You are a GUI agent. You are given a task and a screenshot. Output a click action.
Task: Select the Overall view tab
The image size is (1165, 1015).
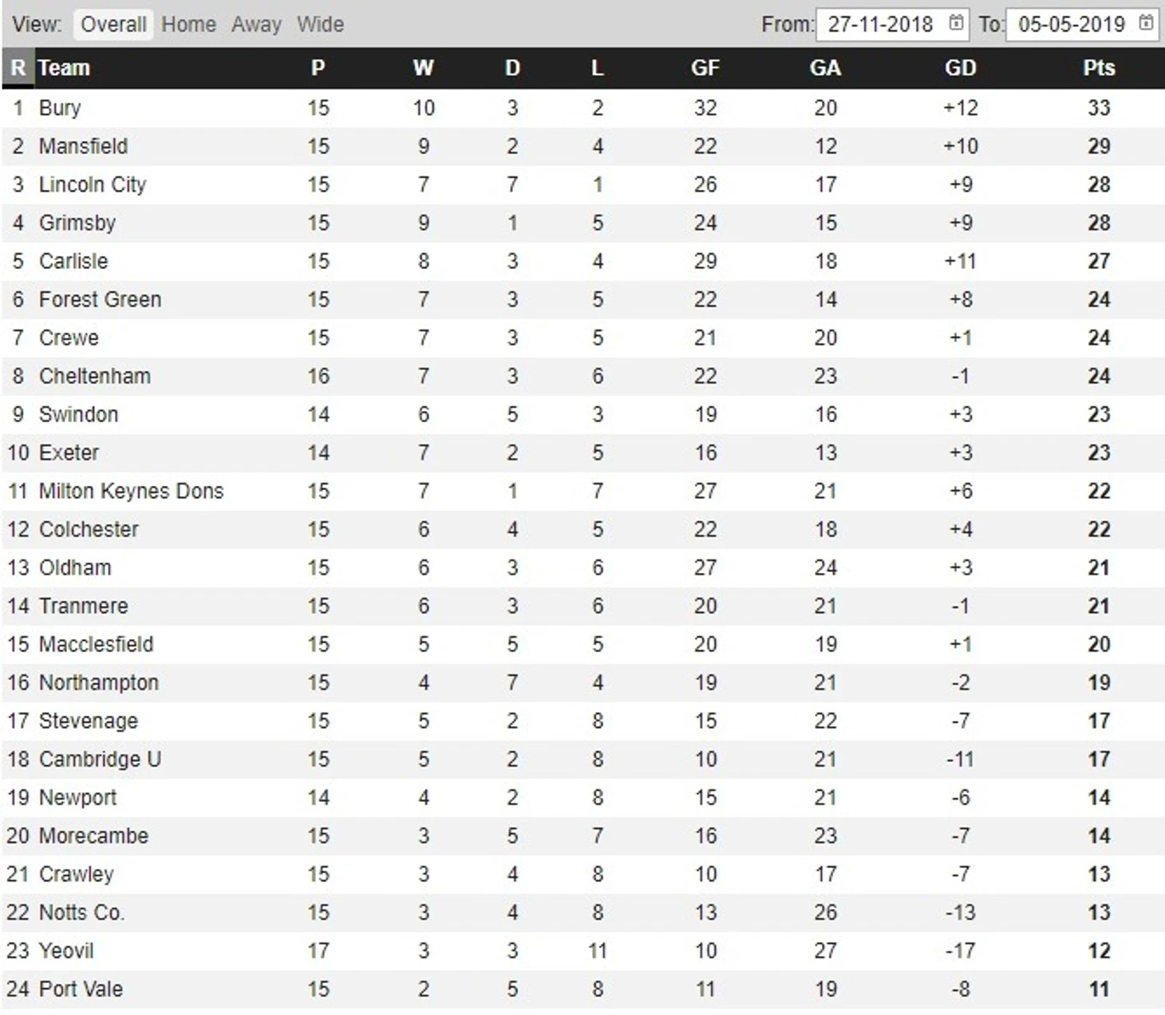click(113, 24)
